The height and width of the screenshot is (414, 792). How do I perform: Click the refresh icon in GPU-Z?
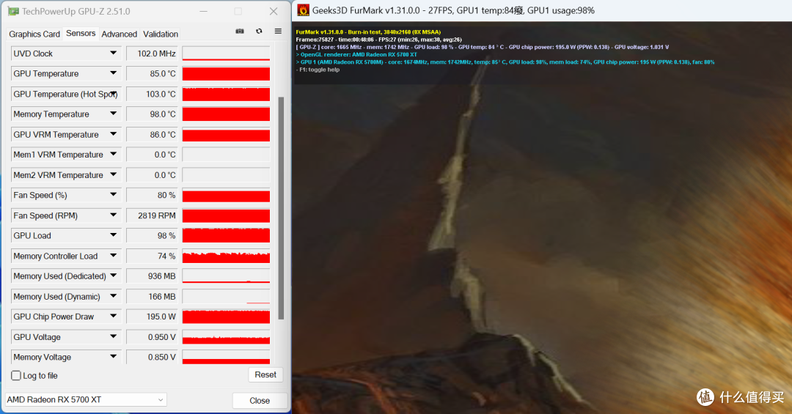point(259,32)
